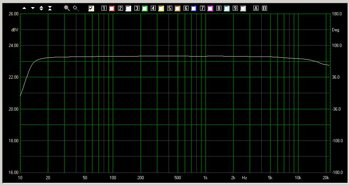Image resolution: width=349 pixels, height=186 pixels.
Task: Click the 18.00 left scale value
Action: (x=13, y=141)
